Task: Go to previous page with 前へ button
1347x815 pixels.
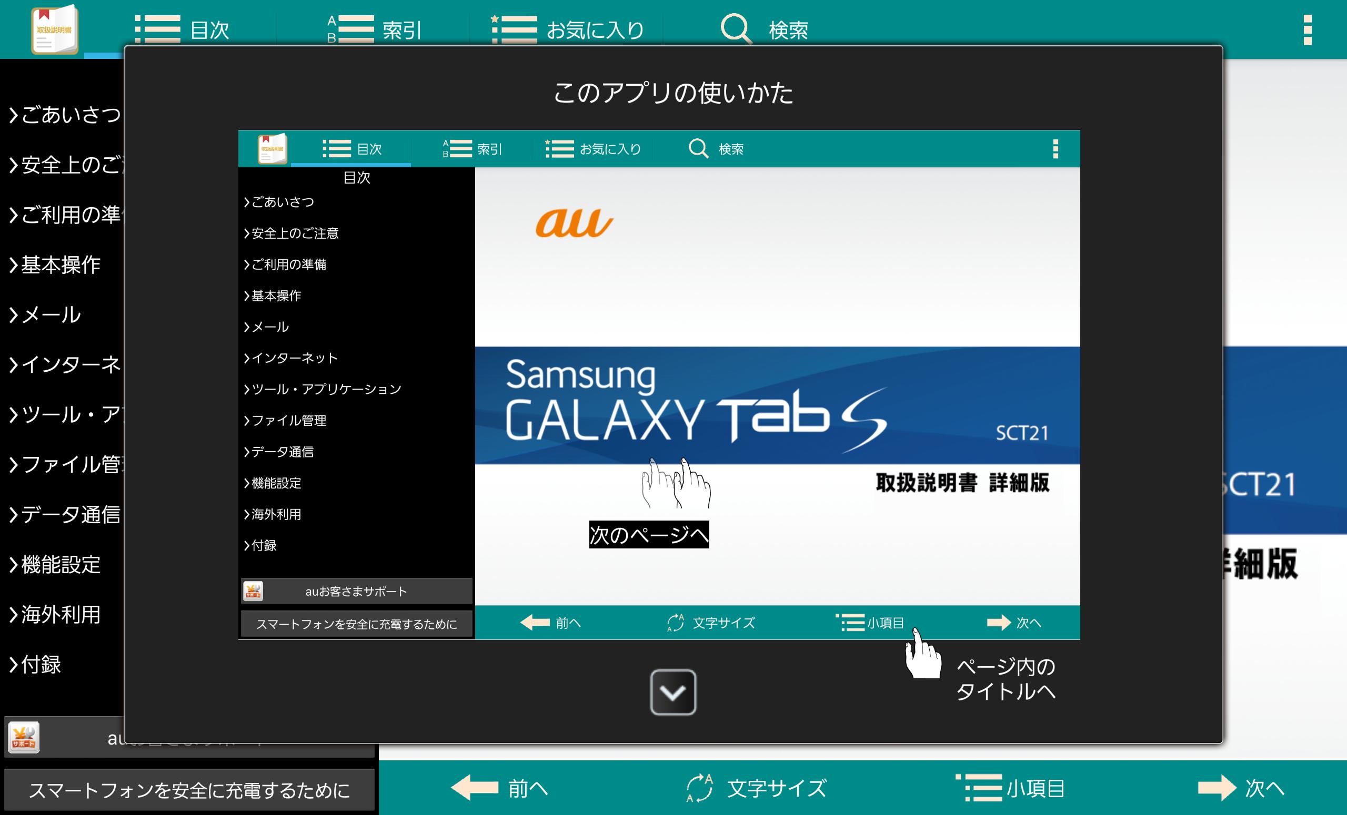Action: click(500, 788)
